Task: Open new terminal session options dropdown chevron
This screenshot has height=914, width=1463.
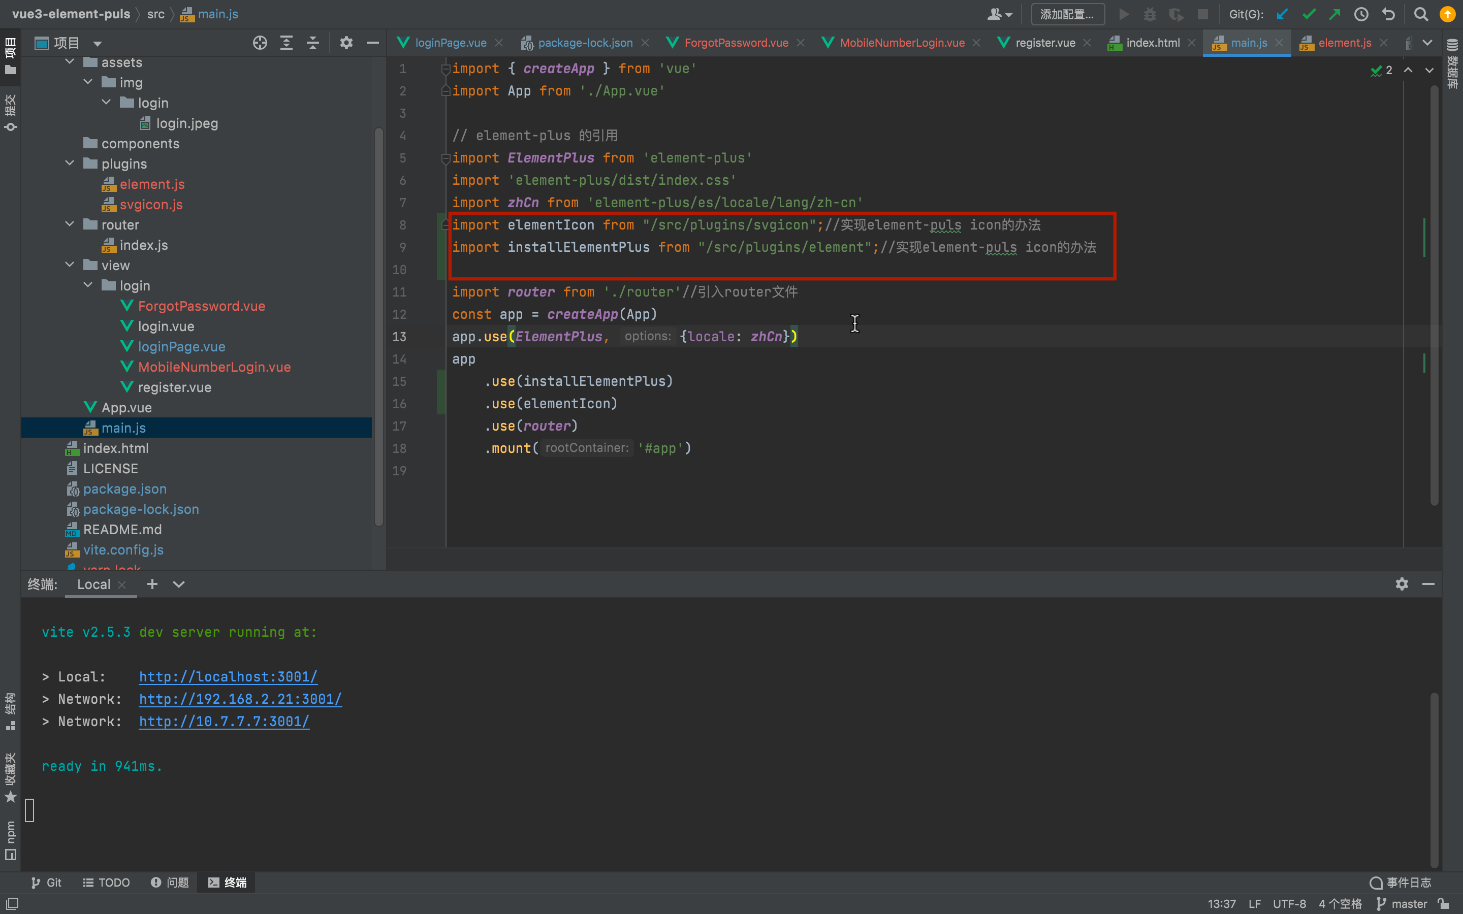Action: tap(178, 584)
